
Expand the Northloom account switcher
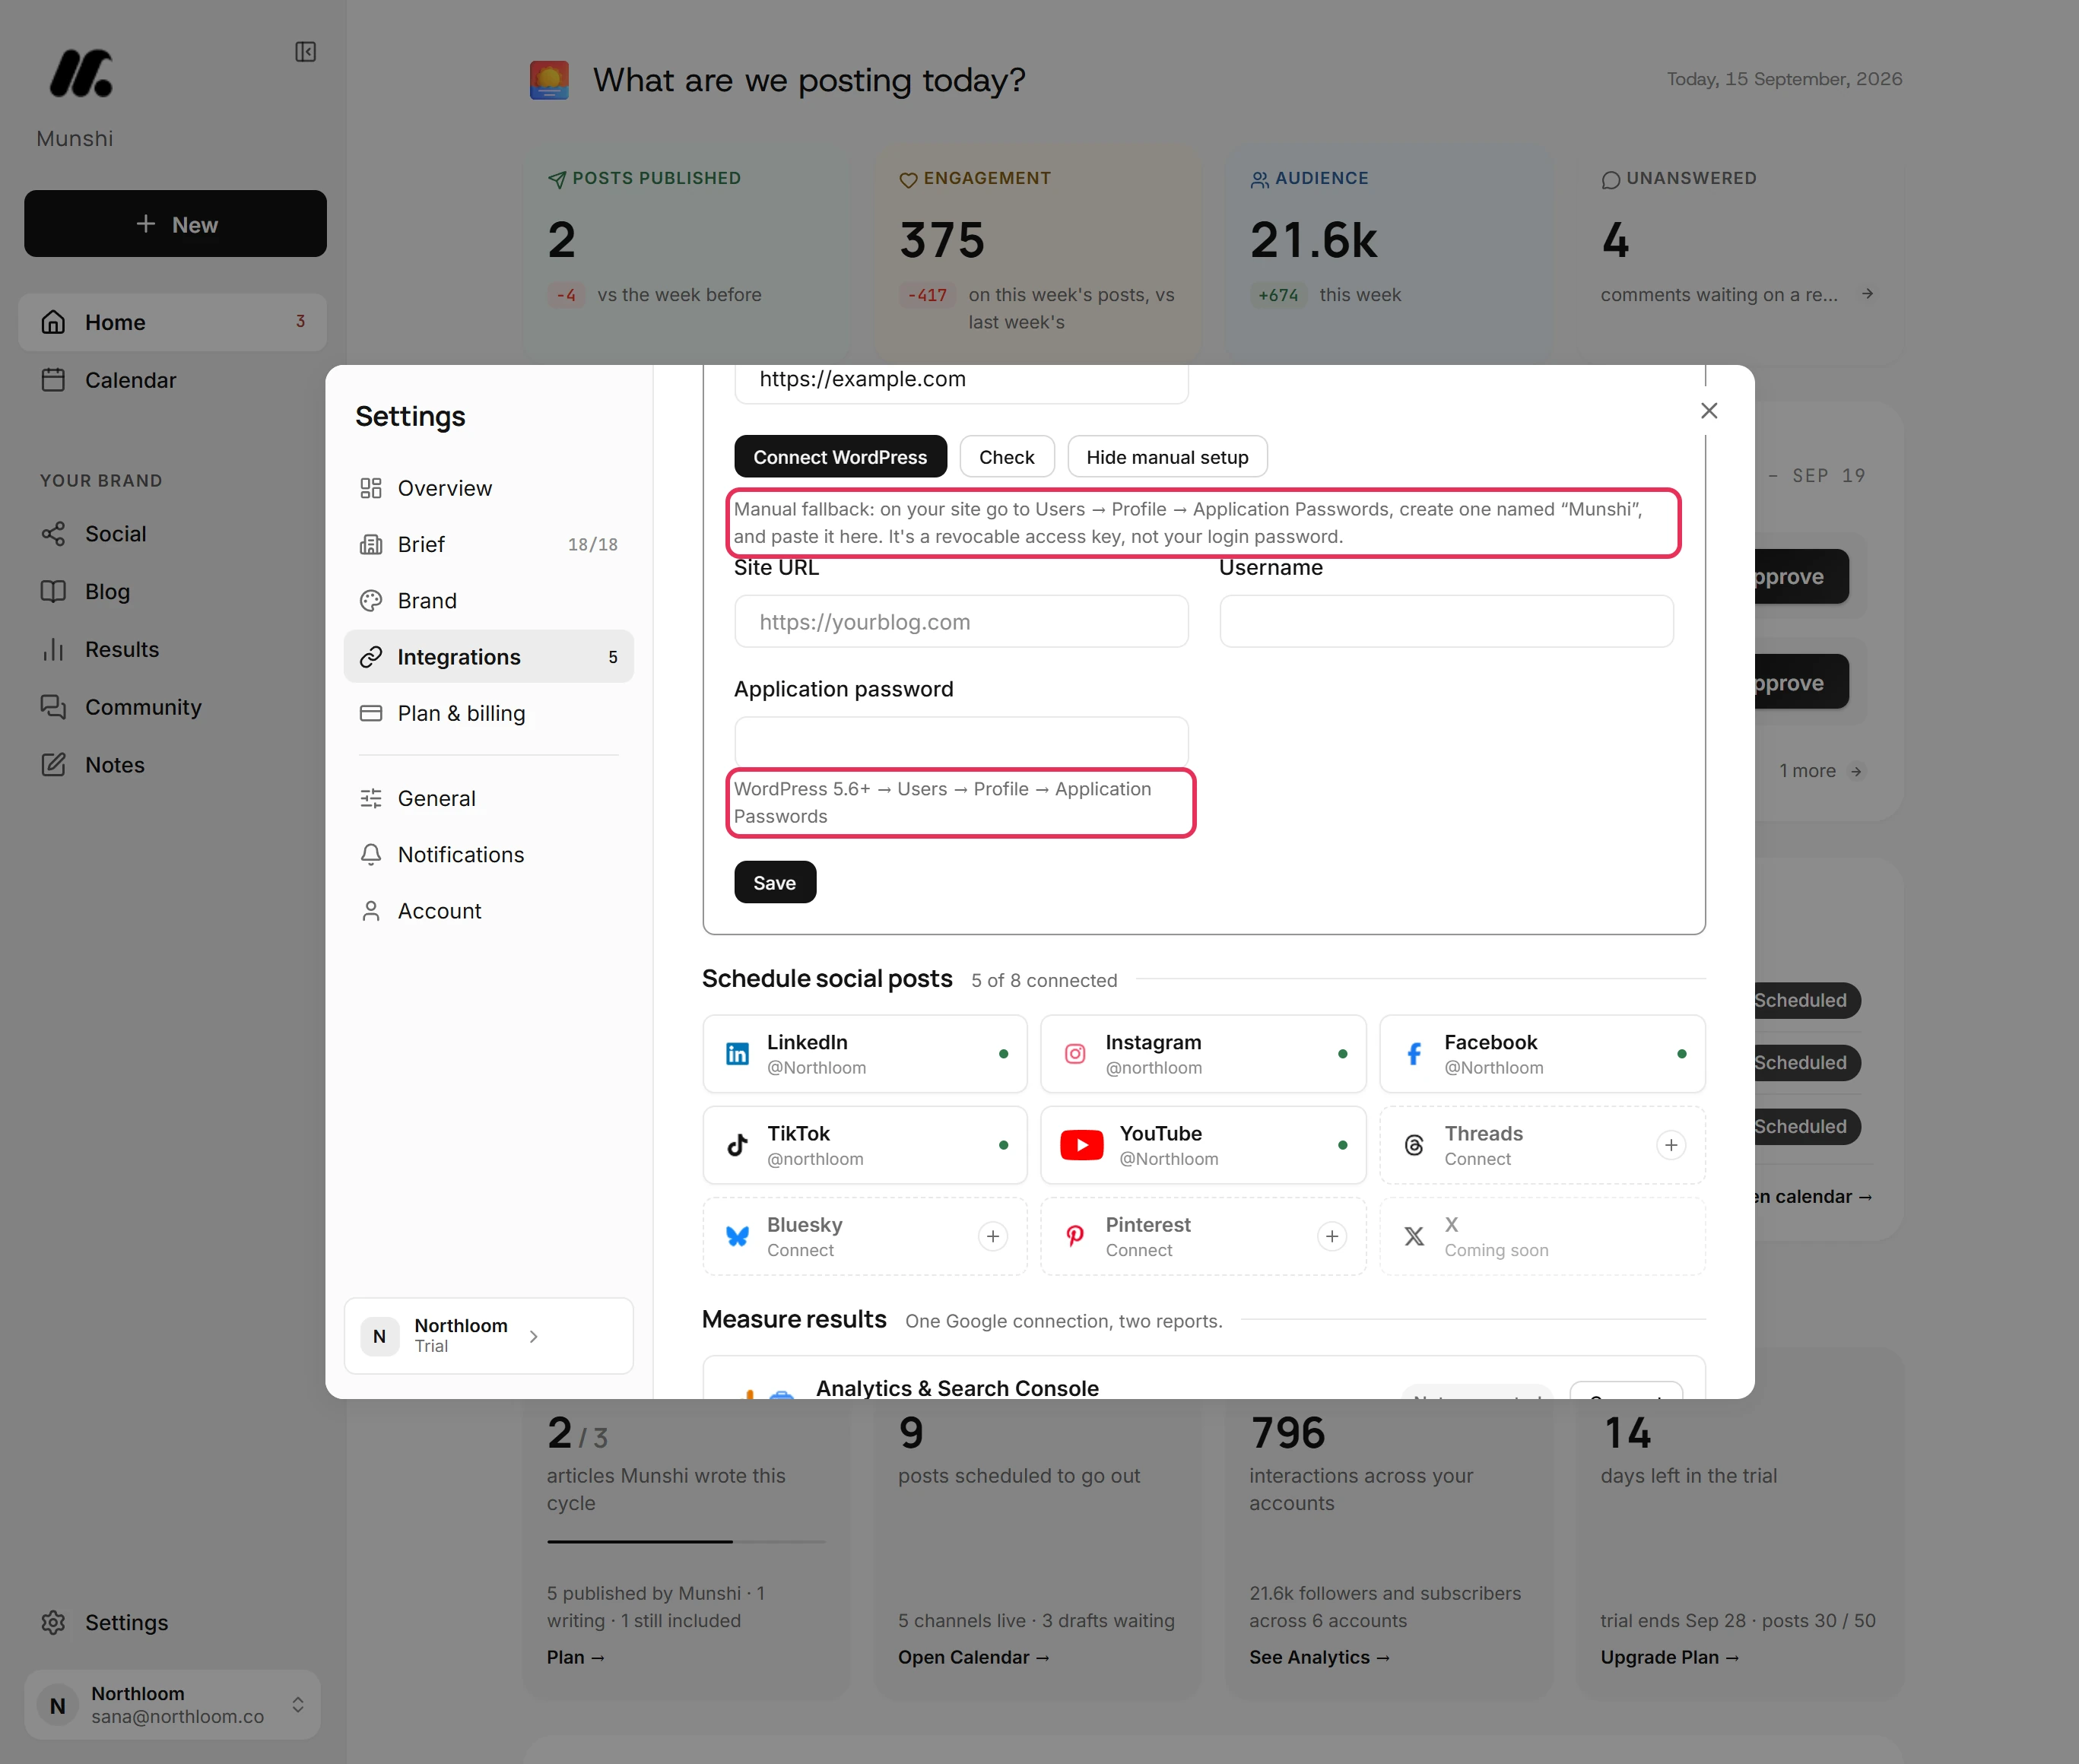click(172, 1704)
